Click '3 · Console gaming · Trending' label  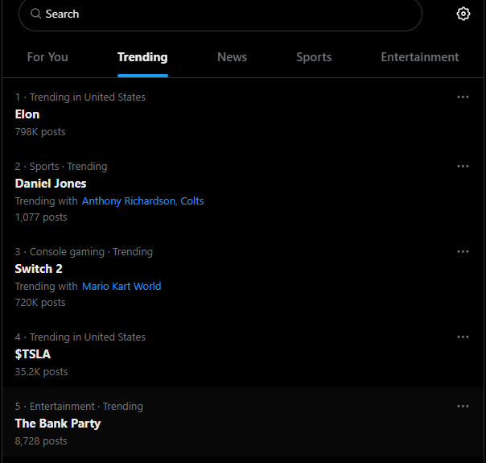84,252
